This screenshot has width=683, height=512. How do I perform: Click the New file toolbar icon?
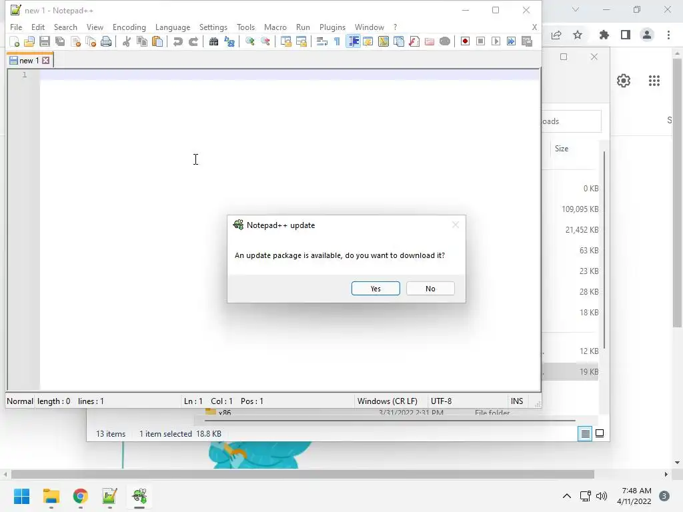15,41
